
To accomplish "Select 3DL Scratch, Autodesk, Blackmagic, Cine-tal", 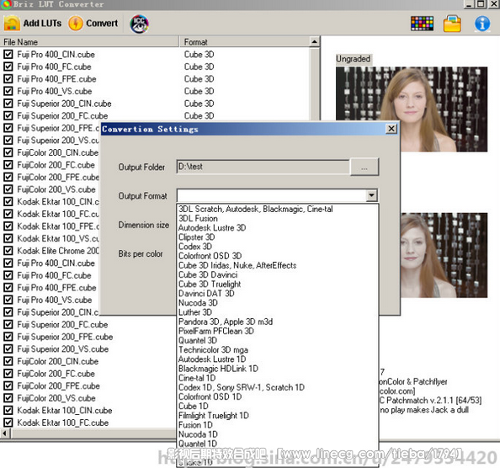I will (255, 209).
